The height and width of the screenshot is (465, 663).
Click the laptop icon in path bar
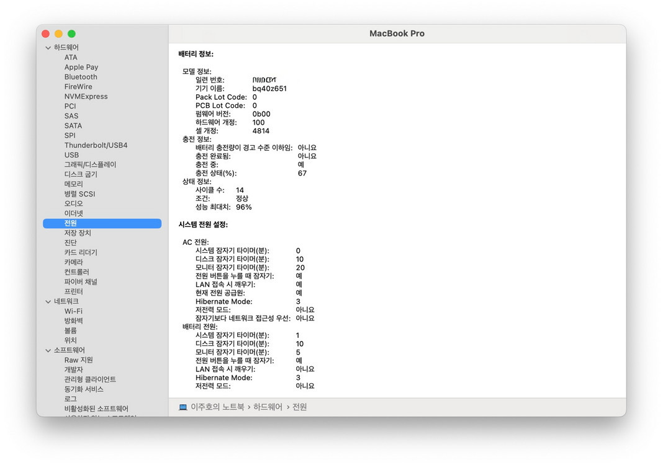point(183,407)
